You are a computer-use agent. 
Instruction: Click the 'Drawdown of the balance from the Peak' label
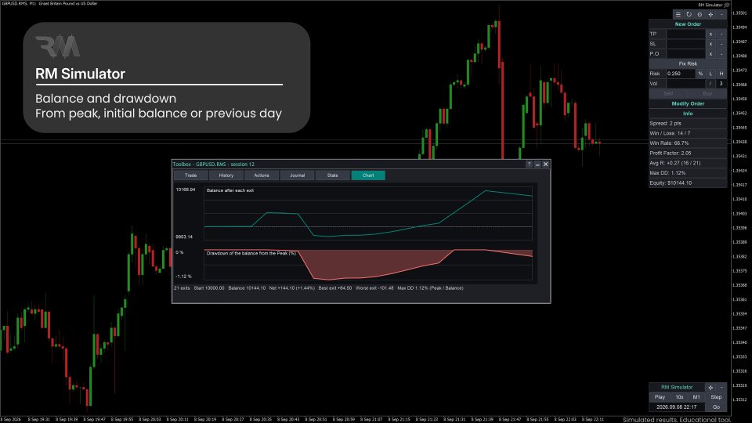coord(251,253)
